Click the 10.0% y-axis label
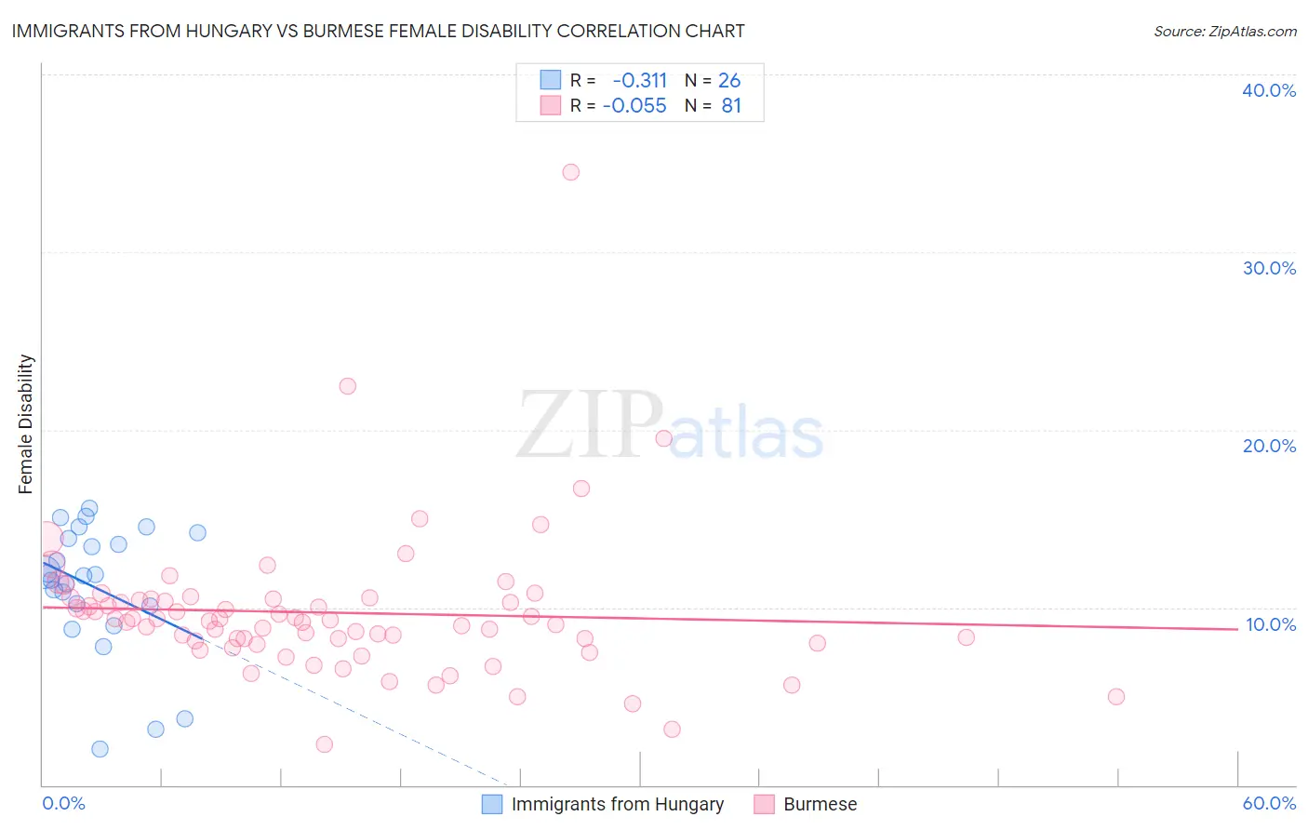The width and height of the screenshot is (1308, 830). point(1271,624)
